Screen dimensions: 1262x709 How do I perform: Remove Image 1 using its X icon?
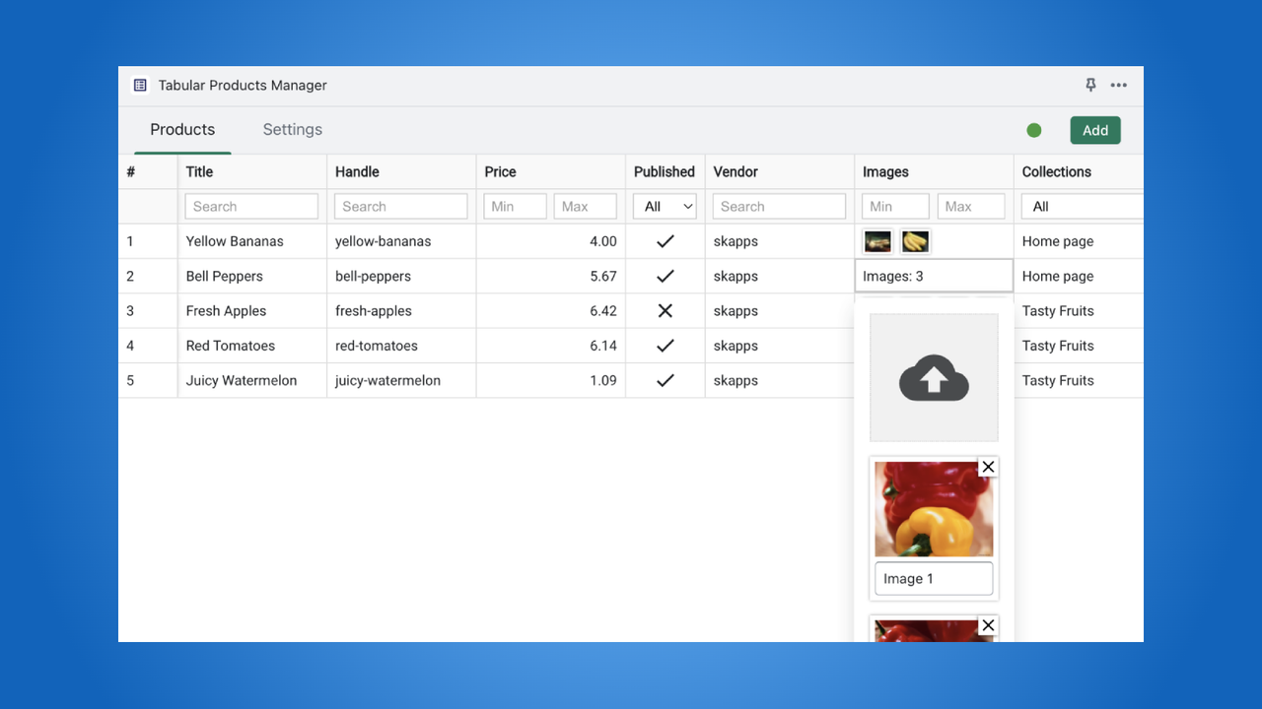988,466
